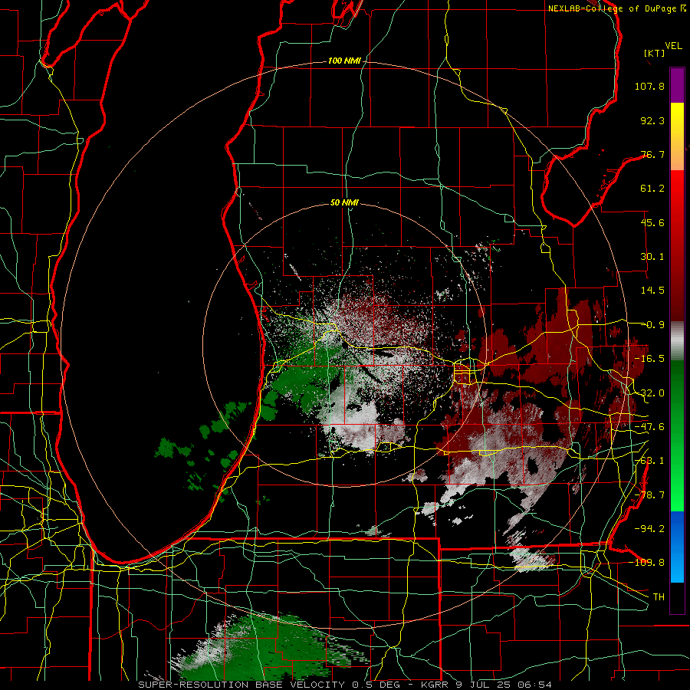Click the 14.5 legend value
The image size is (690, 690).
(652, 291)
